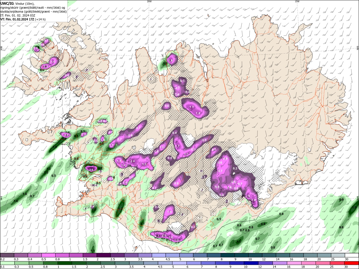Click the "IT: Fim. 01. 02. 2024 03Z" line

coord(18,16)
